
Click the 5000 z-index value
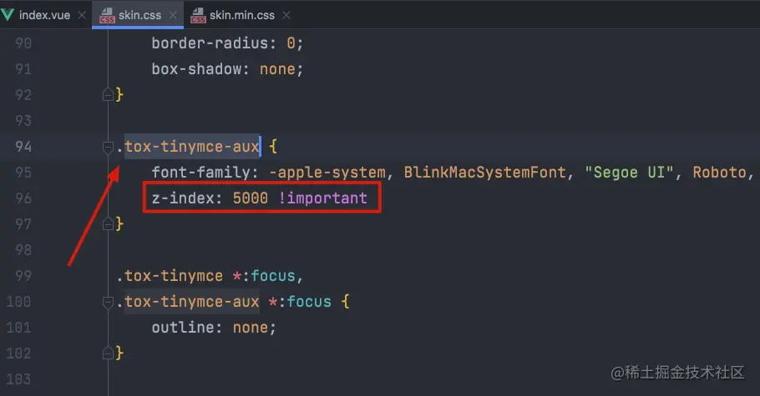[250, 198]
